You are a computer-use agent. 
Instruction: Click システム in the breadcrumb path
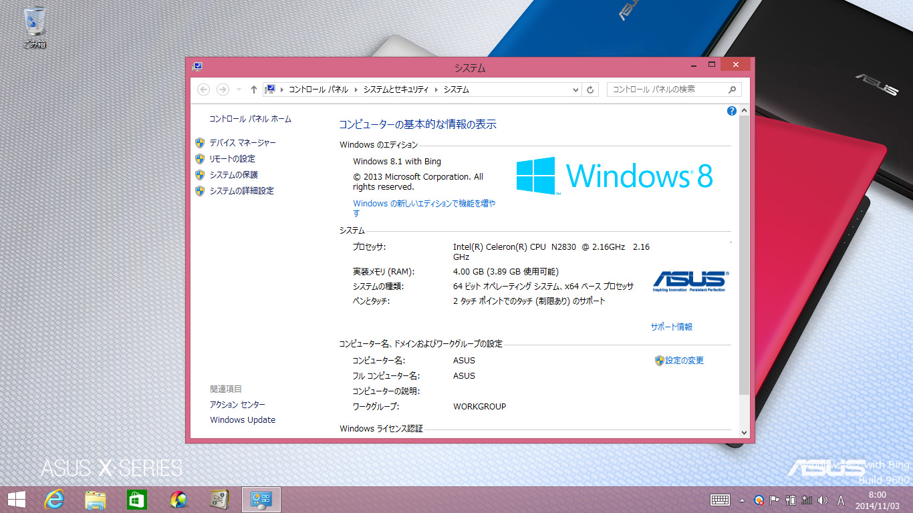click(456, 90)
